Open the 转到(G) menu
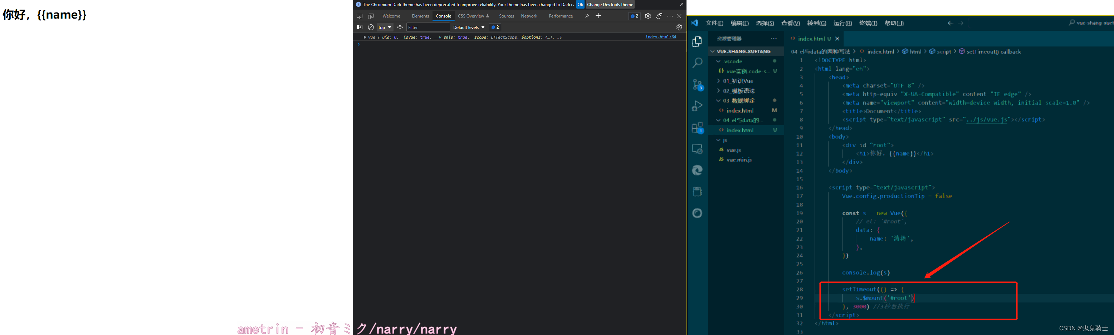The width and height of the screenshot is (1114, 335). (816, 23)
